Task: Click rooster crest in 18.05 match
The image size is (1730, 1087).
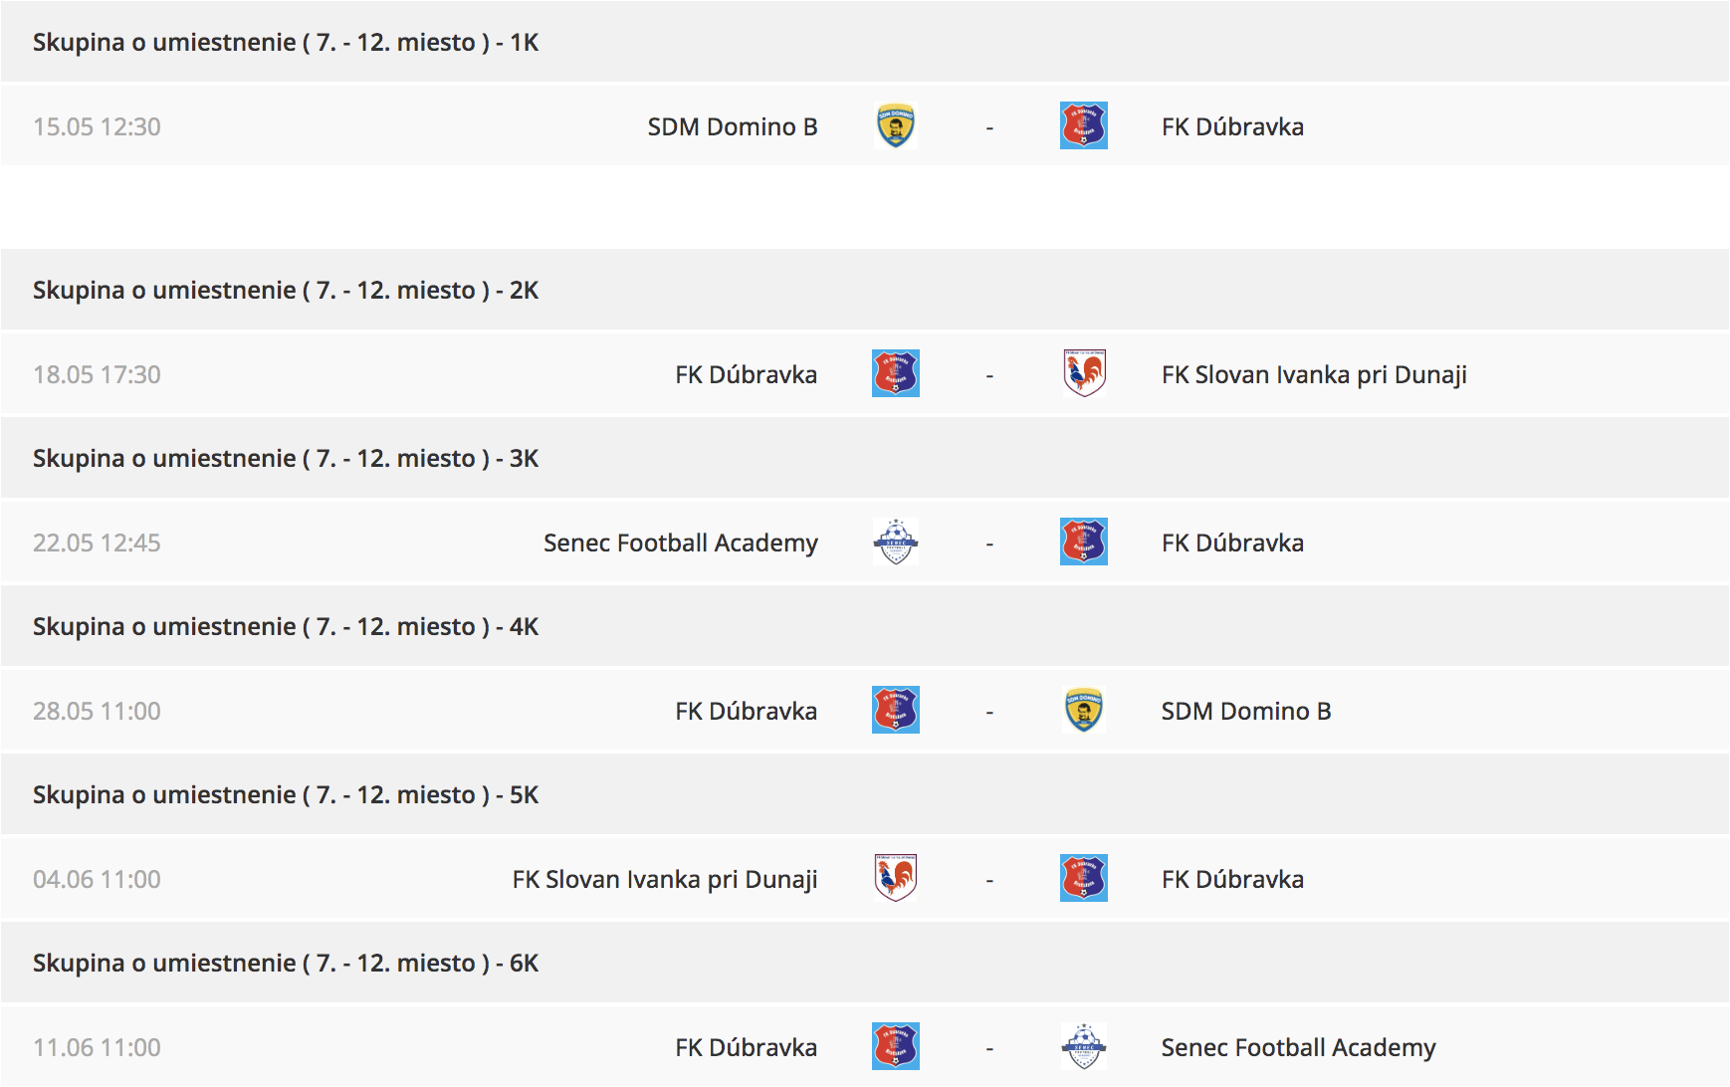Action: [x=1083, y=374]
